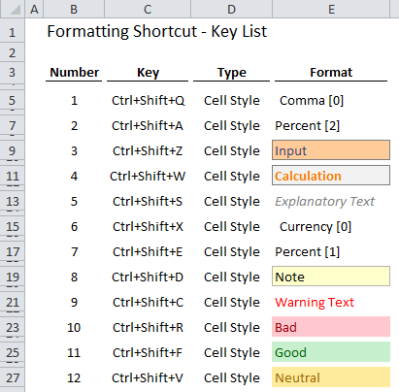Select row 21 header
The image size is (399, 392).
13,302
